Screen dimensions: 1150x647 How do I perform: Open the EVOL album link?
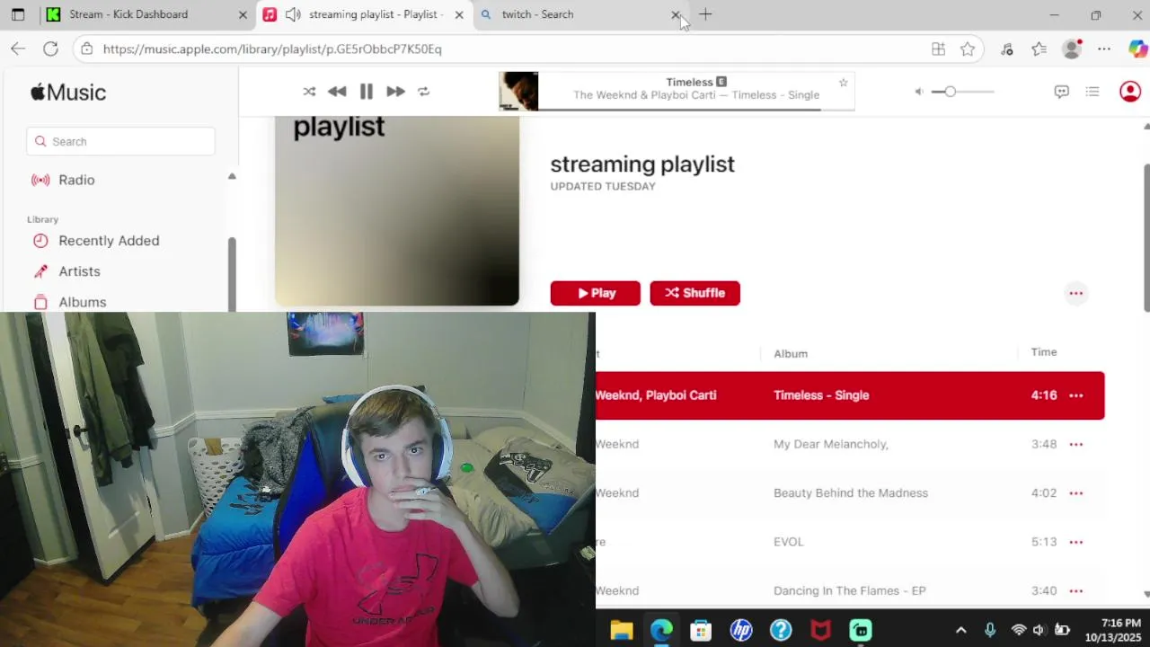pos(789,542)
